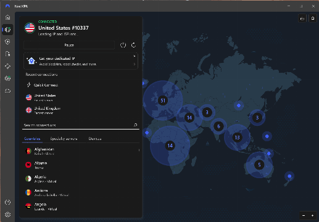Open the South Asia cluster marker 6
This screenshot has width=319, height=222.
pos(218,126)
